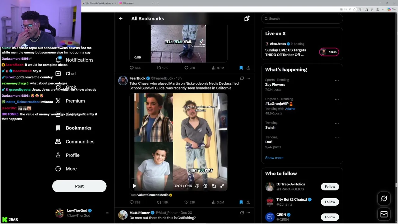Open LowTierGod account menu dots

pos(108,213)
